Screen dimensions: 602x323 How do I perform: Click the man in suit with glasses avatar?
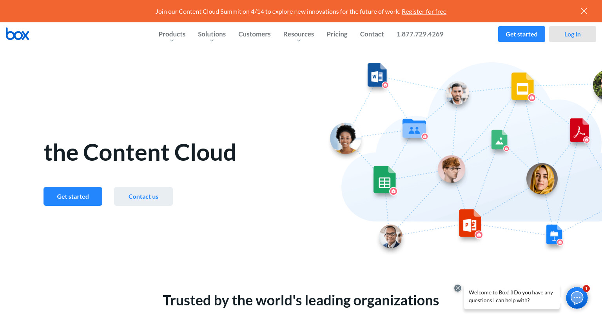pyautogui.click(x=391, y=236)
